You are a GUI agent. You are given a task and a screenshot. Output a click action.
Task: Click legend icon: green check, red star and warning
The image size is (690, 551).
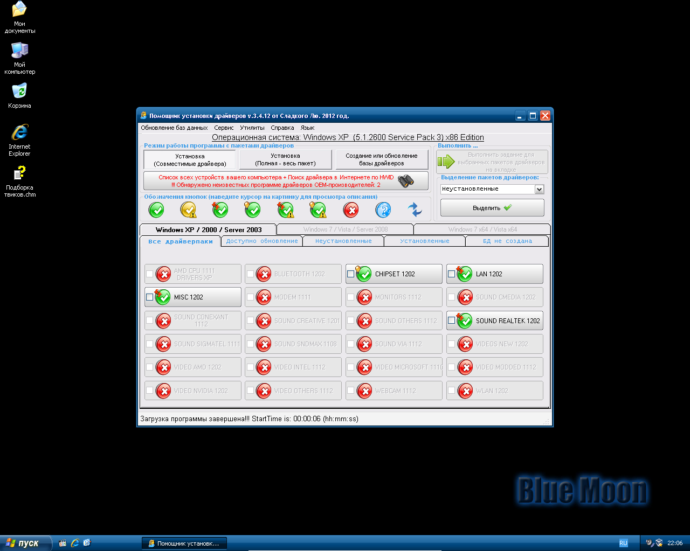286,210
